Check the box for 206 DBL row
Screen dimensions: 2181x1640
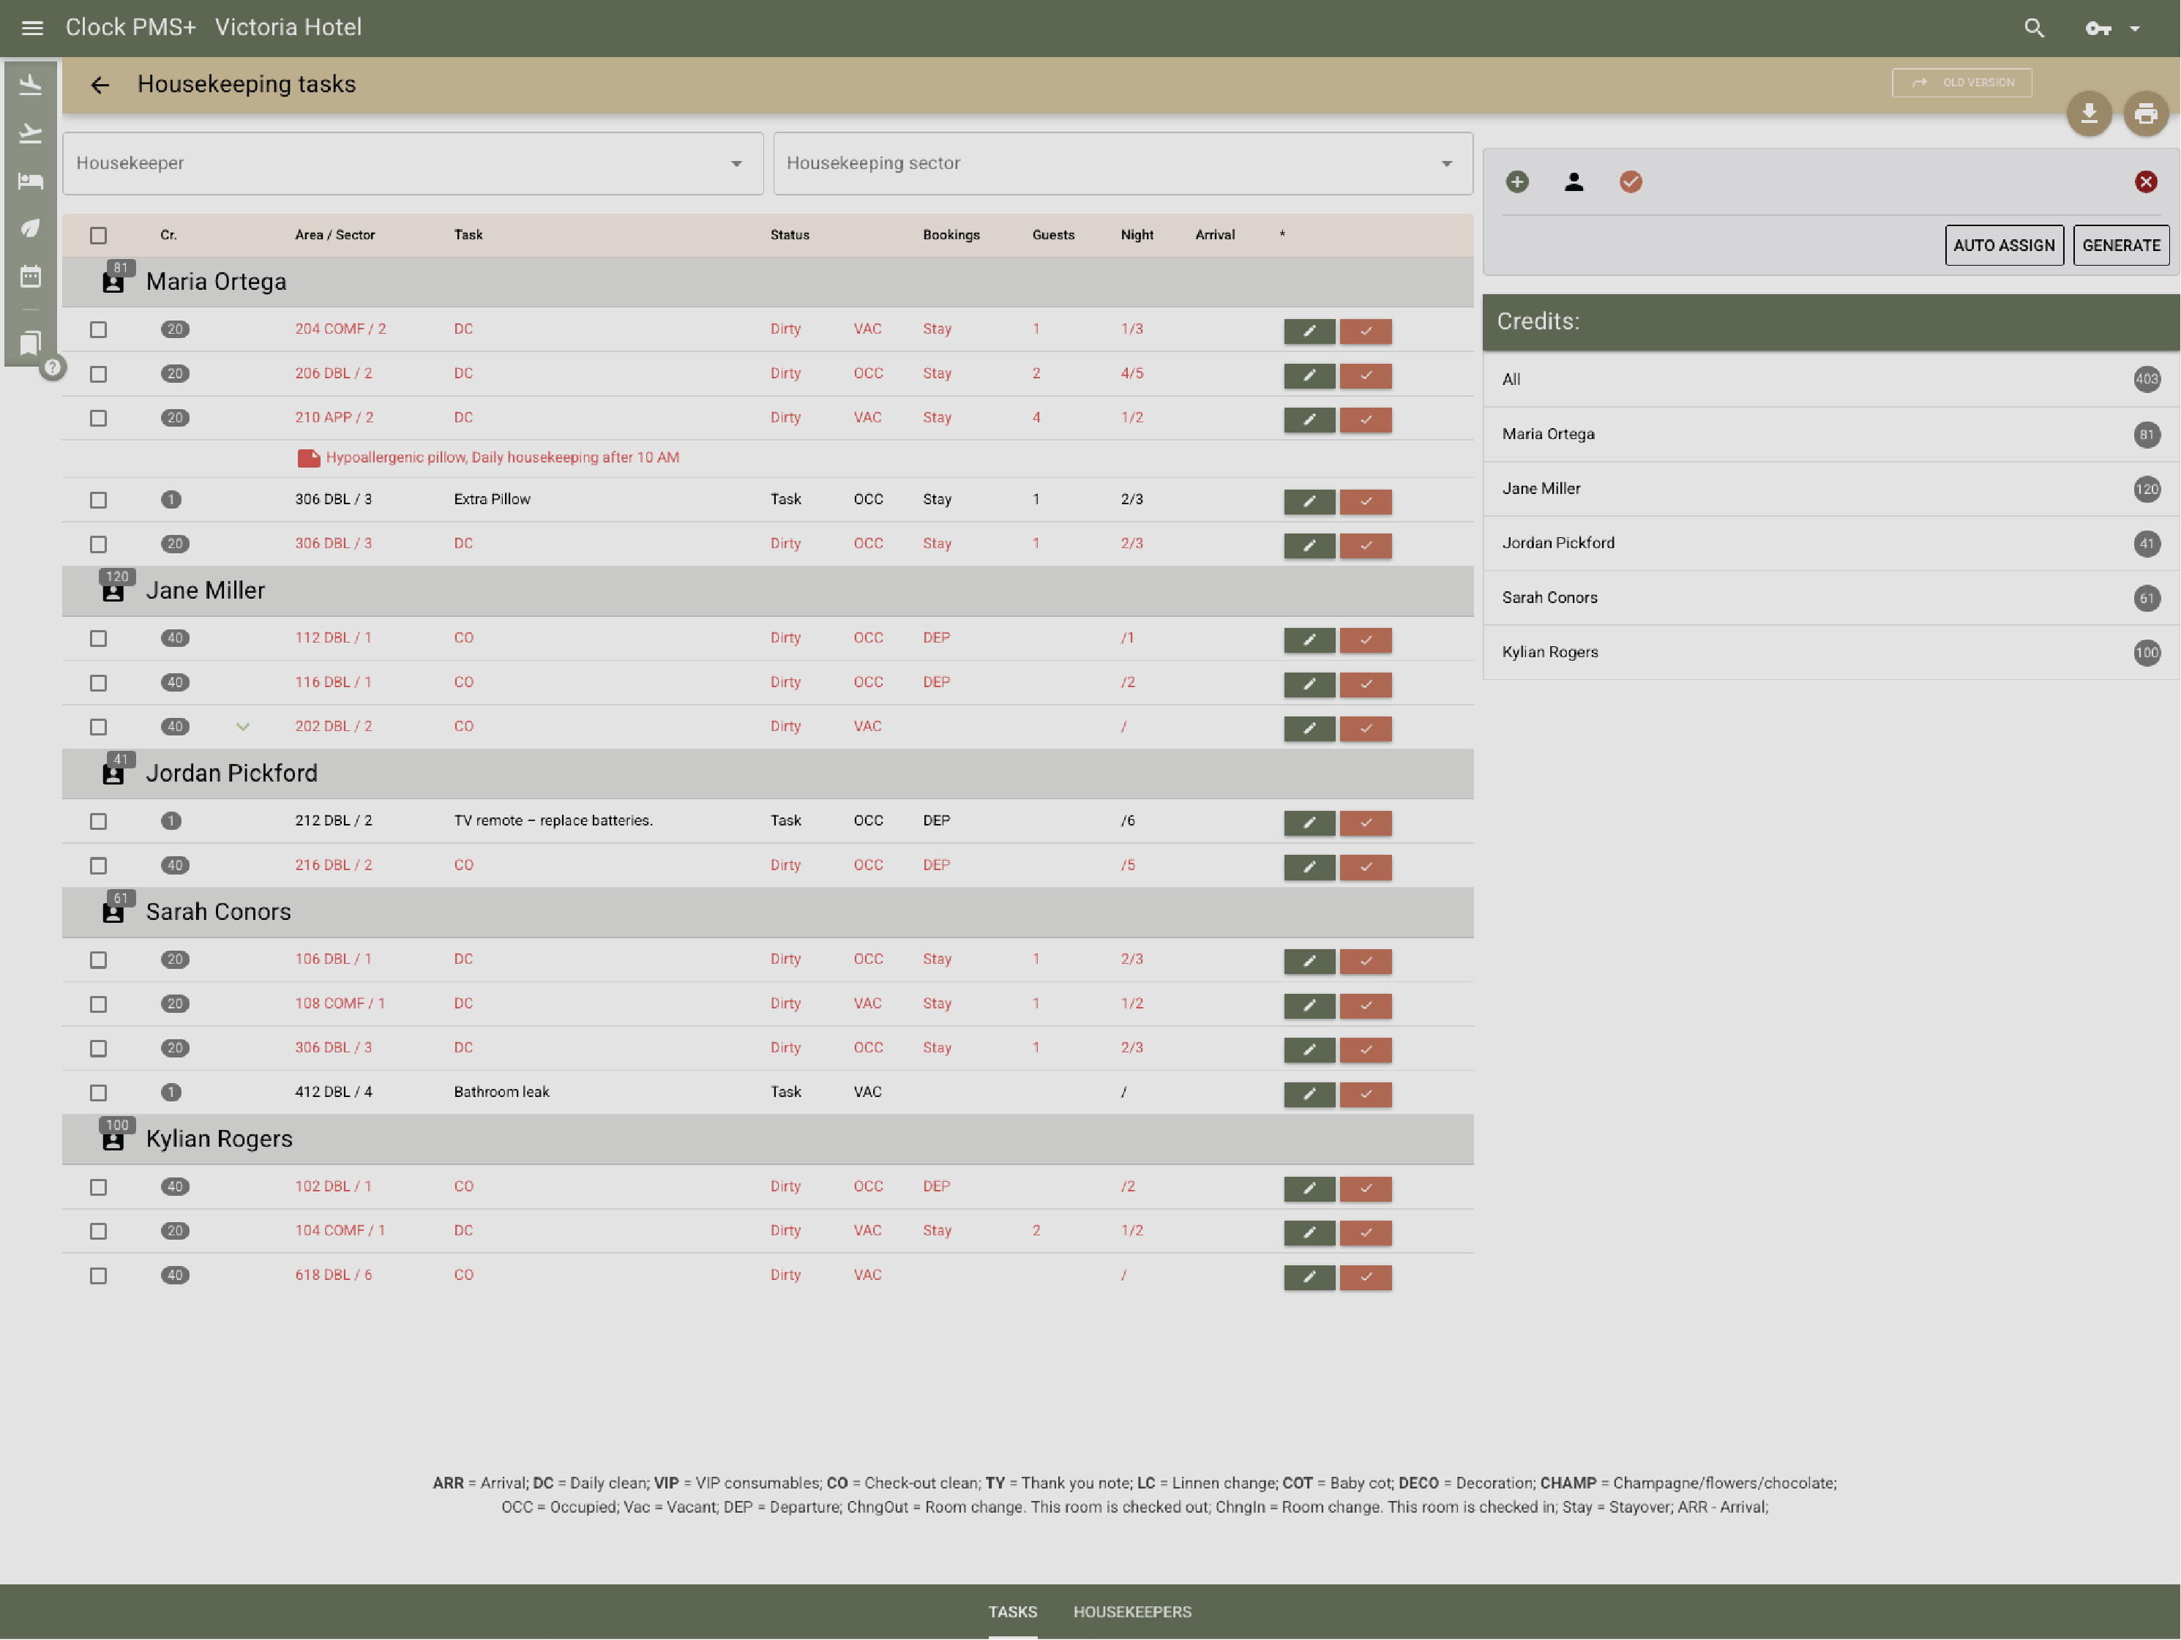click(99, 375)
